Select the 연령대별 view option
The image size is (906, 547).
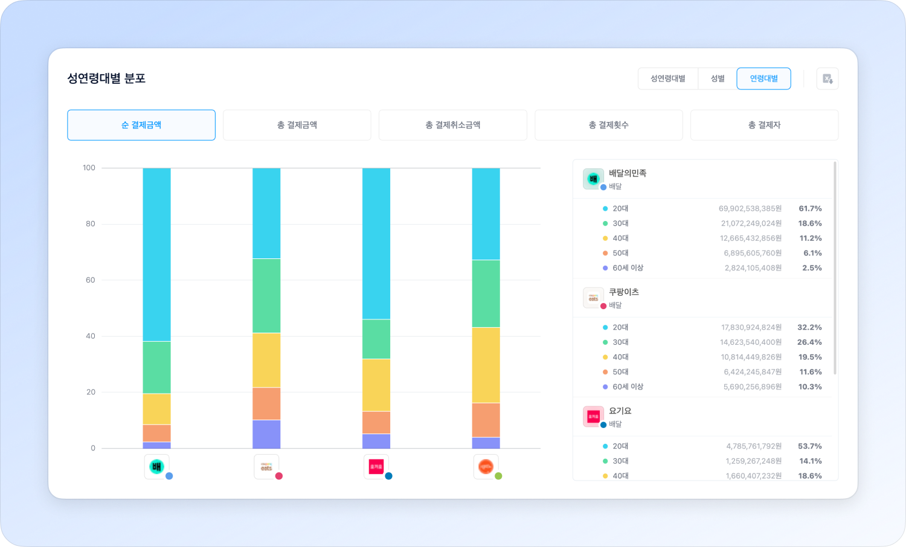(x=763, y=78)
